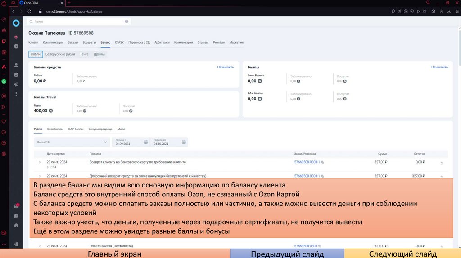Click the Период до date field
This screenshot has height=258, width=461.
pos(169,142)
